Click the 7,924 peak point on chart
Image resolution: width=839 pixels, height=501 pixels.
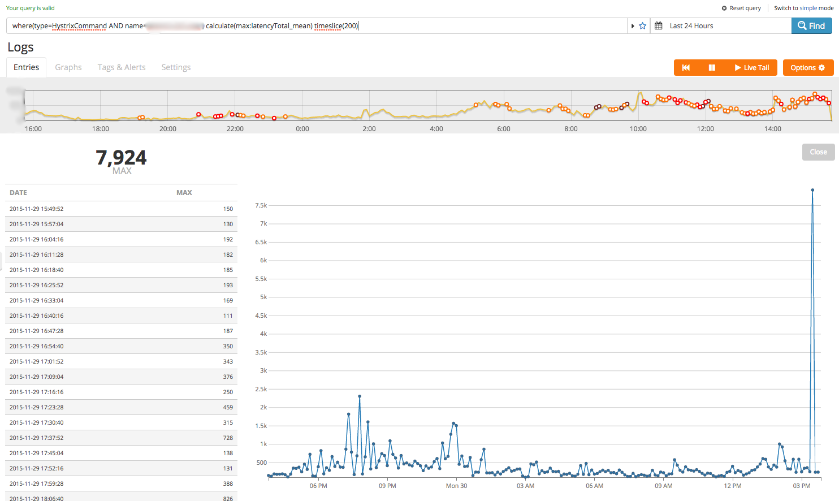812,190
